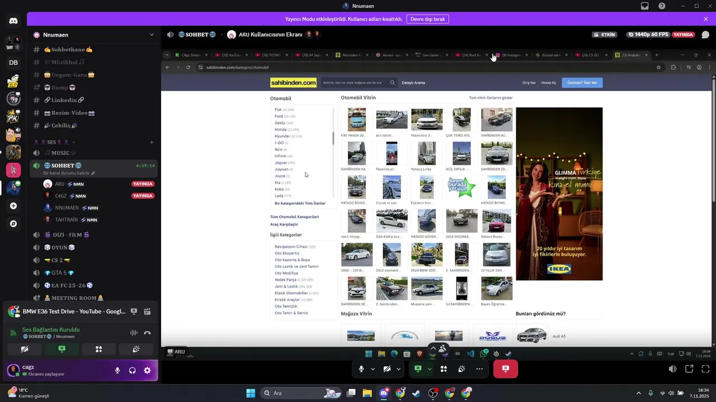Pop out the stream window
This screenshot has height=402, width=716.
tap(689, 369)
